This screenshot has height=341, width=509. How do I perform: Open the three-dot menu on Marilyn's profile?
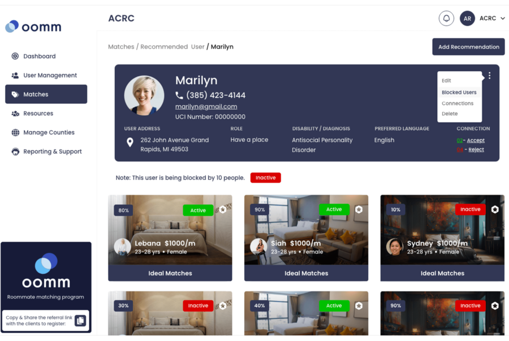click(489, 75)
